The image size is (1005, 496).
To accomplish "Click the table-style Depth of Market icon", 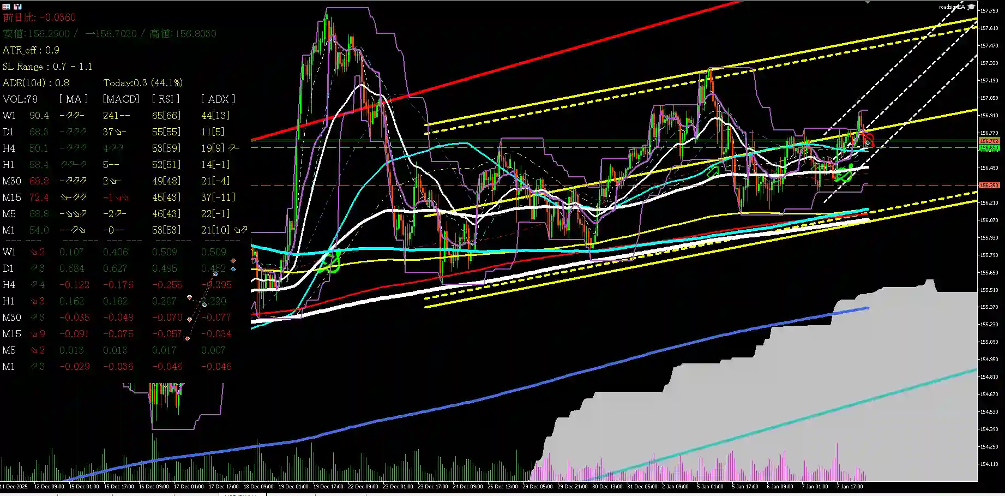I will tap(7, 7).
